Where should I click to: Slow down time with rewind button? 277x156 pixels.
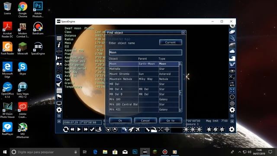tap(72, 130)
